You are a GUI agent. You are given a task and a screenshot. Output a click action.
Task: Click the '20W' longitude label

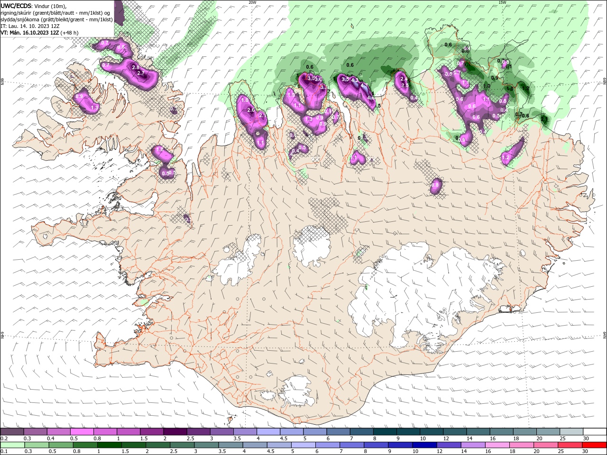point(252,2)
